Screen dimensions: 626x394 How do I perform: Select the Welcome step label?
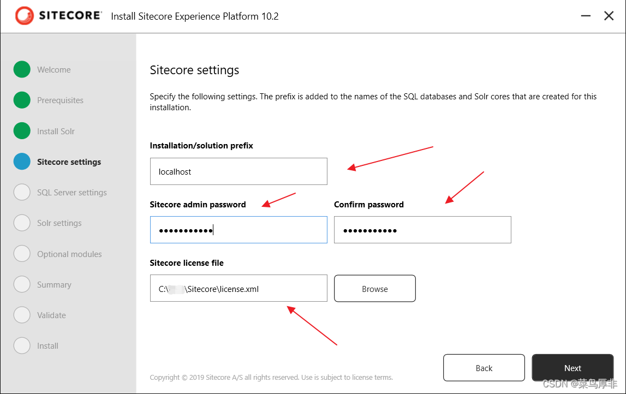54,70
